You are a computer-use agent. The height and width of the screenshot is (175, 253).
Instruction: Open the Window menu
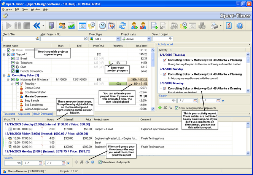tap(35, 10)
